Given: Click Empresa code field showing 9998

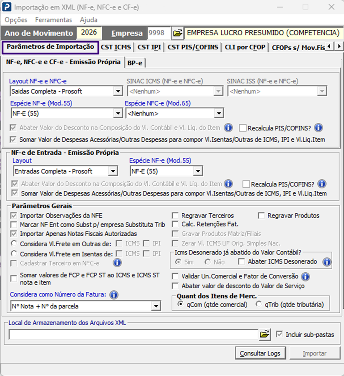Looking at the screenshot, I should tap(159, 33).
